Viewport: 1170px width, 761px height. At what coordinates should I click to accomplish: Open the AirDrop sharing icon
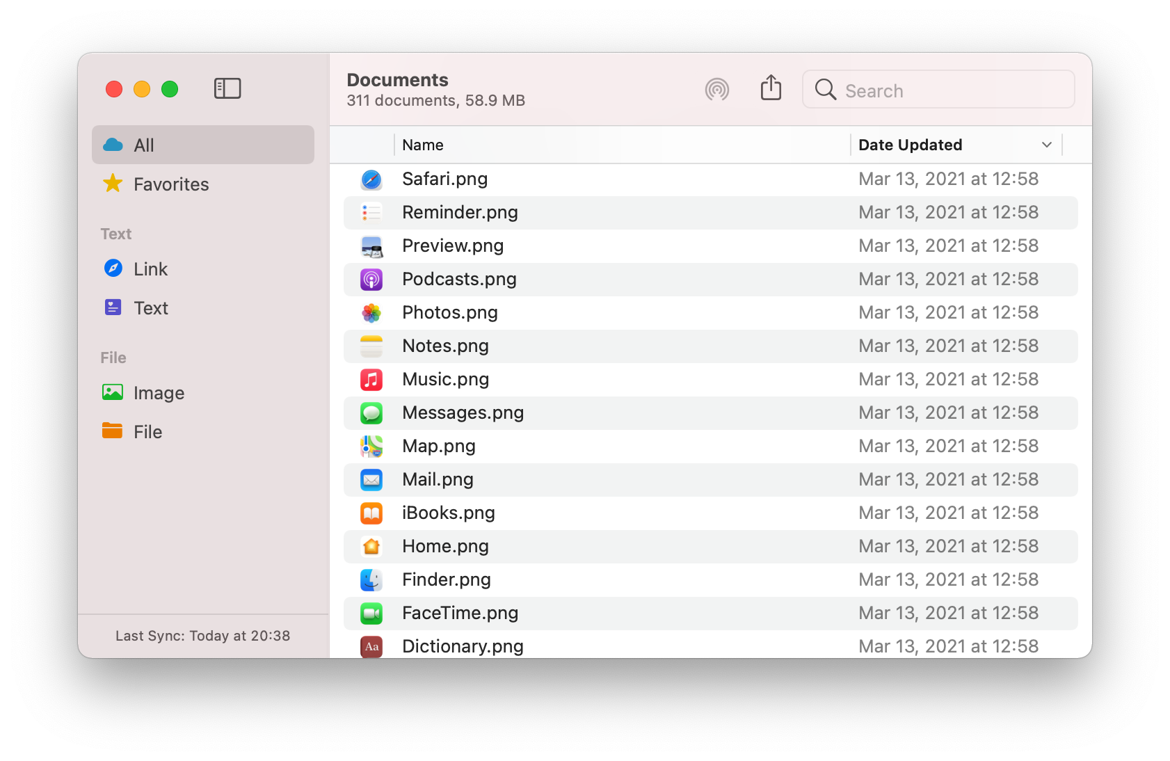(x=717, y=90)
